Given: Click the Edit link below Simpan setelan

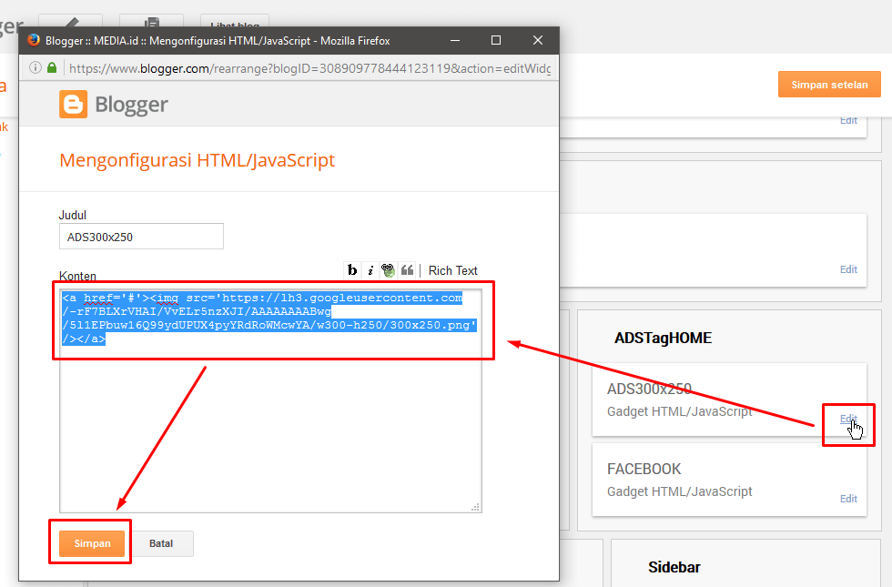Looking at the screenshot, I should point(848,120).
